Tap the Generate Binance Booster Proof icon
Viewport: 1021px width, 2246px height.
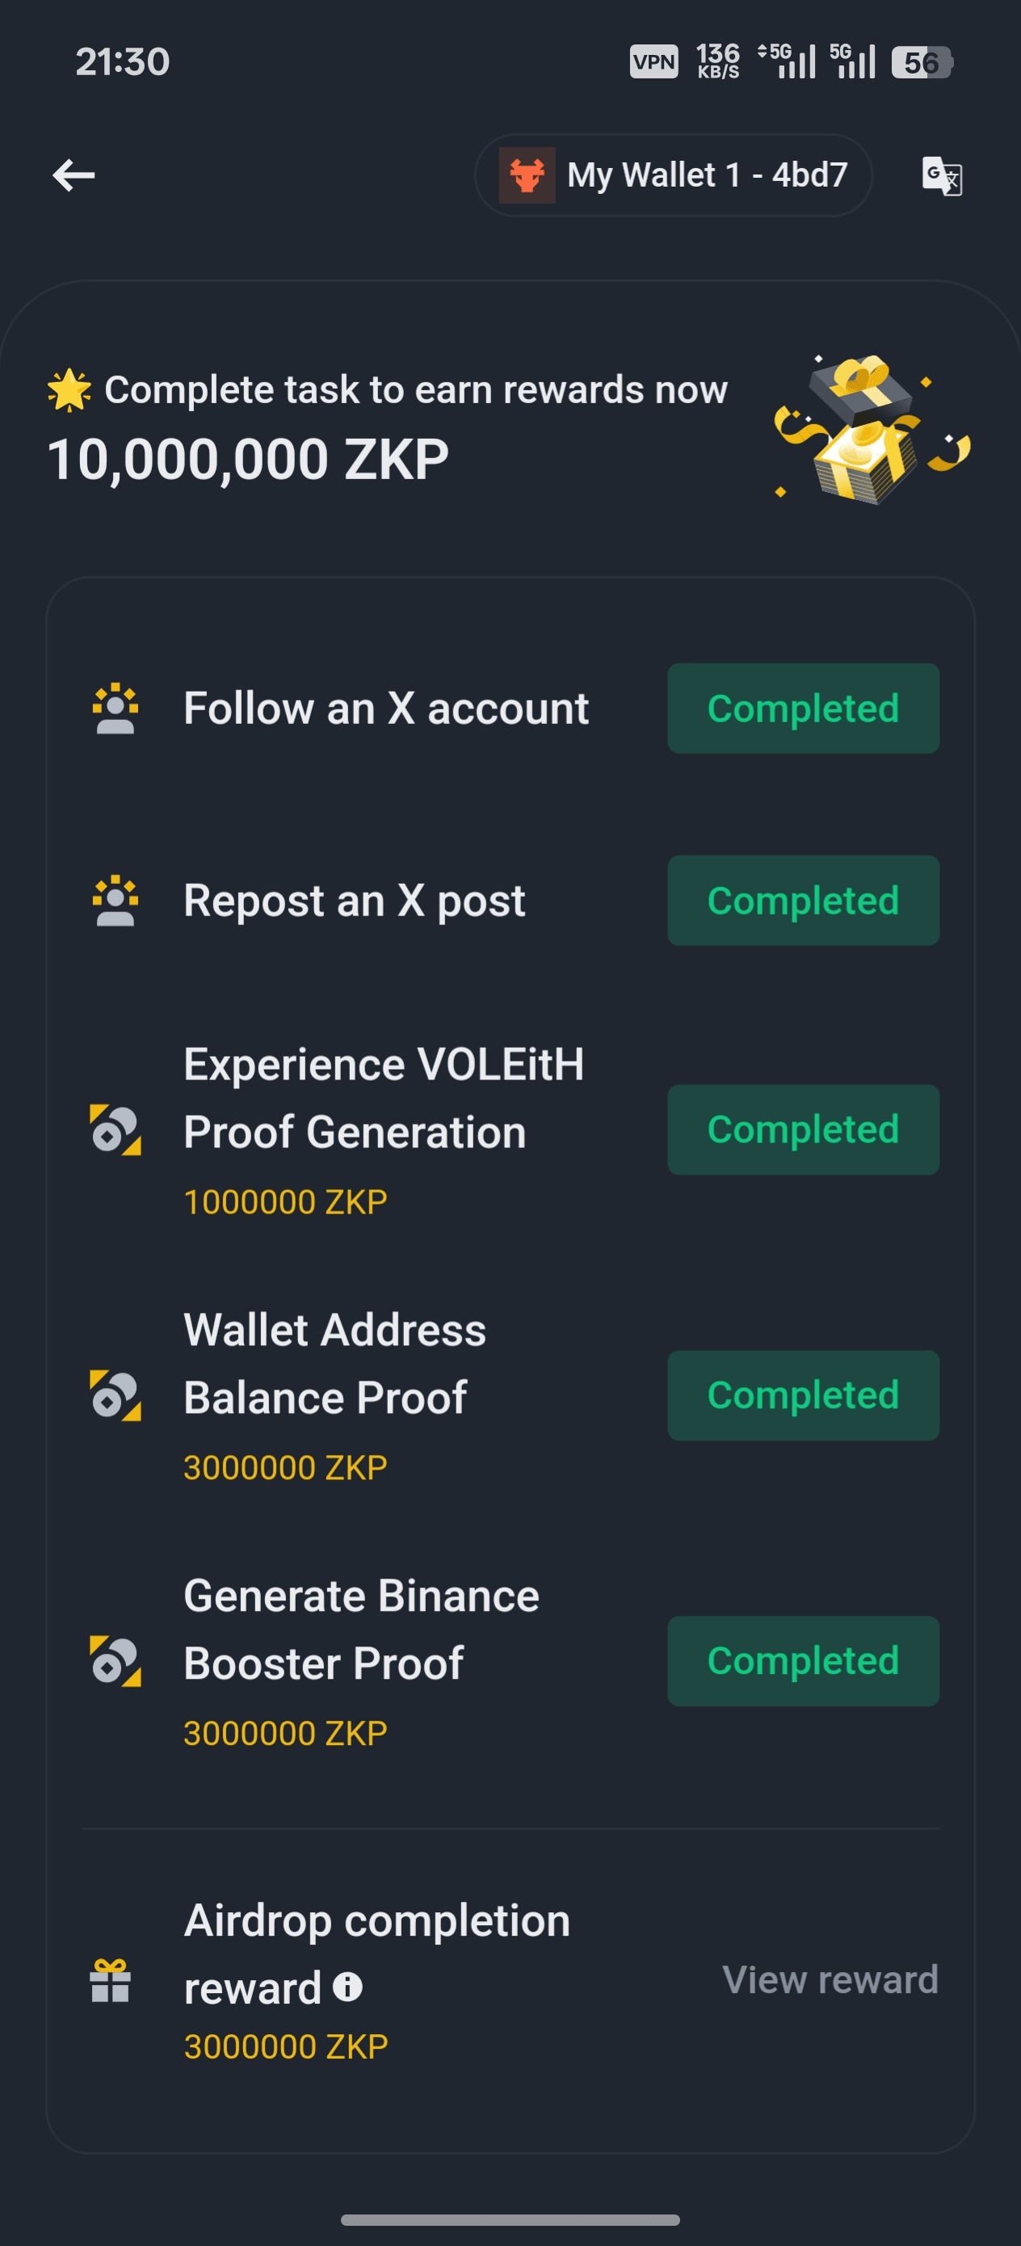[115, 1661]
